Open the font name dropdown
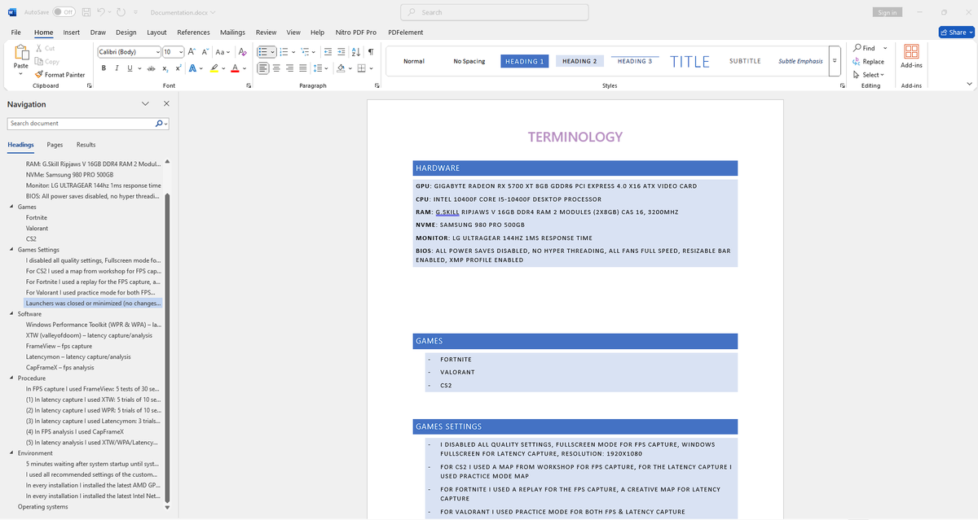This screenshot has width=978, height=520. tap(157, 52)
